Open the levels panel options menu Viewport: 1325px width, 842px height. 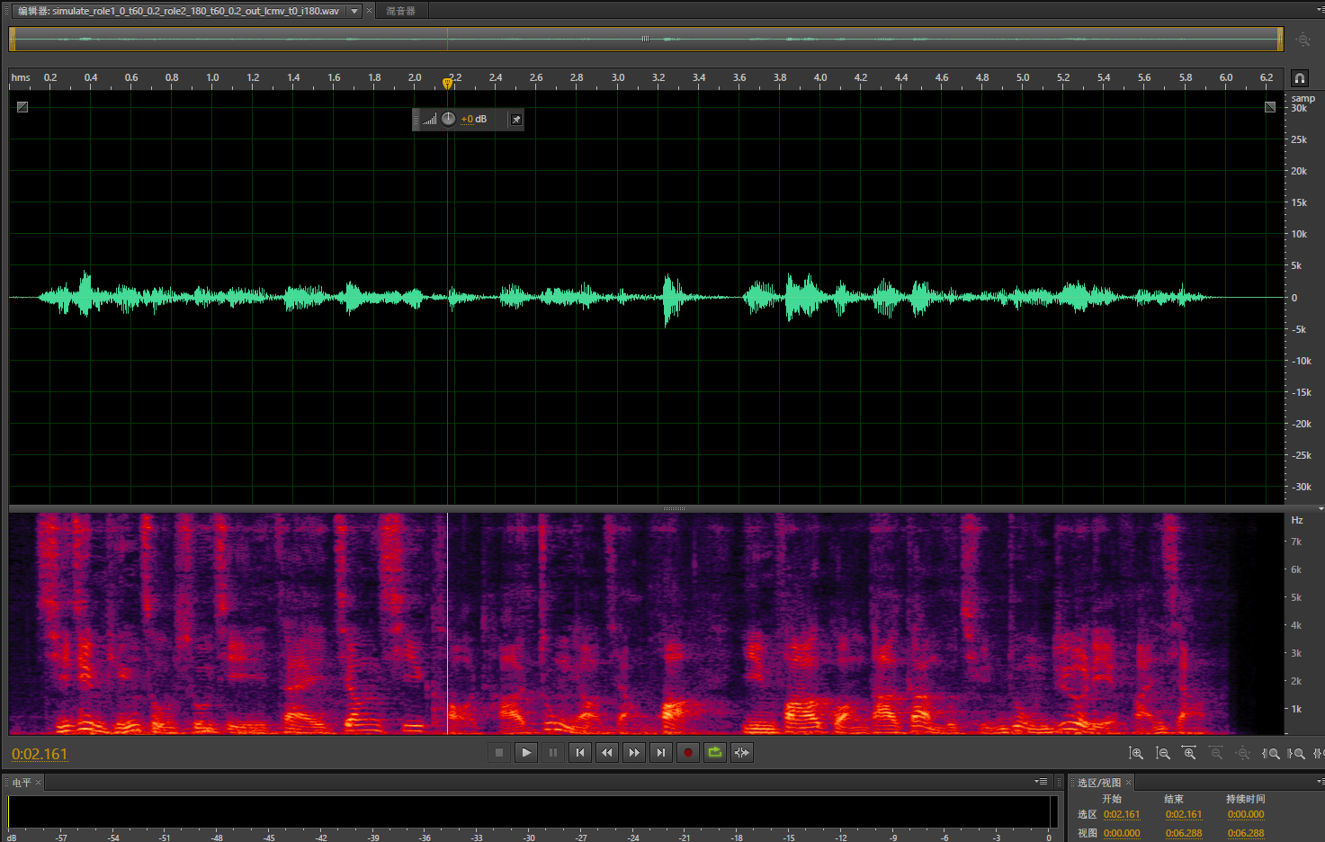(1042, 782)
